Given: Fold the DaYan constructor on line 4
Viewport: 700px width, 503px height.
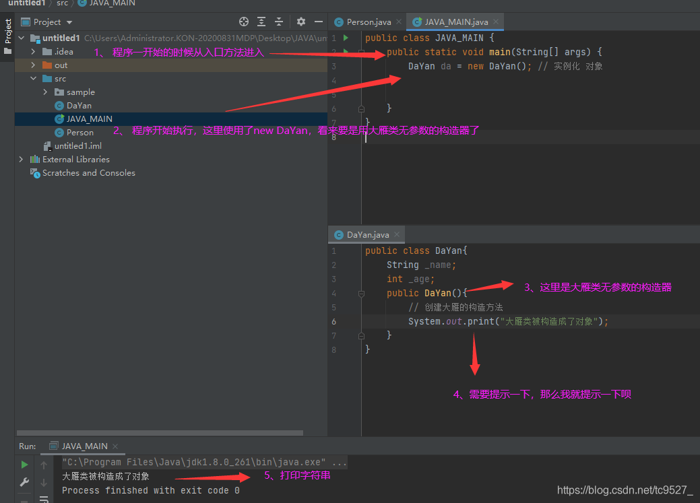Looking at the screenshot, I should [x=362, y=293].
